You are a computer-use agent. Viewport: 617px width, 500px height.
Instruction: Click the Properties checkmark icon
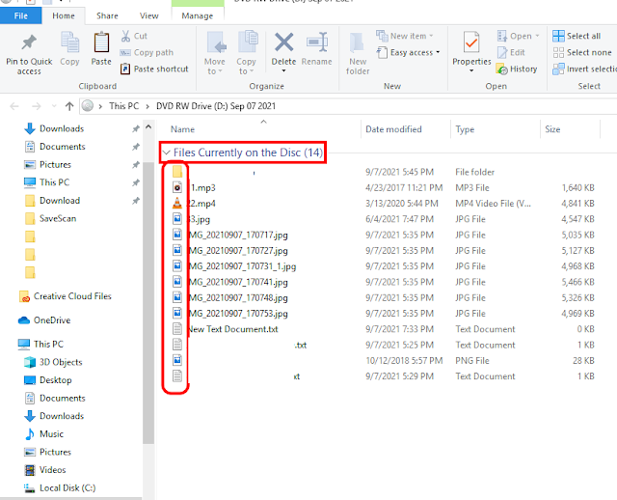click(471, 42)
